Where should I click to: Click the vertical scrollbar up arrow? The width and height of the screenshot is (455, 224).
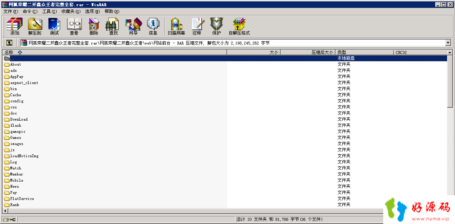coord(450,52)
